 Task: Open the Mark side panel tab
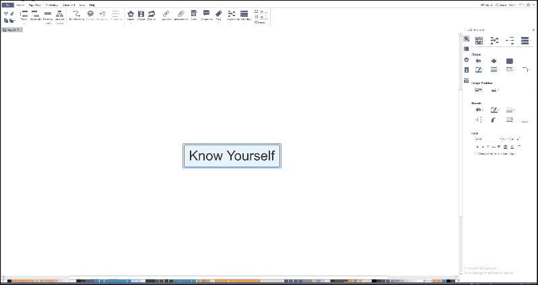pos(467,60)
